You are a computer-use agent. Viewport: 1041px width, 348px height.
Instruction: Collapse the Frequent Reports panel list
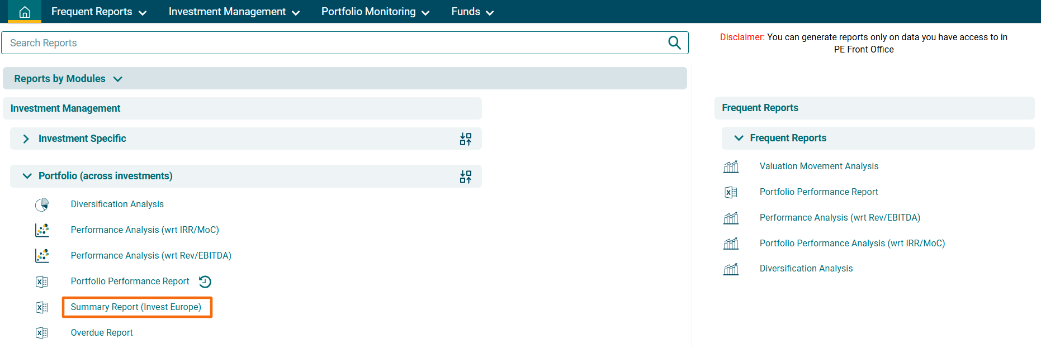pos(739,138)
